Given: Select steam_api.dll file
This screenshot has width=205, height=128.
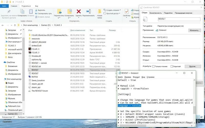Looking at the screenshot, I should (x=37, y=84).
